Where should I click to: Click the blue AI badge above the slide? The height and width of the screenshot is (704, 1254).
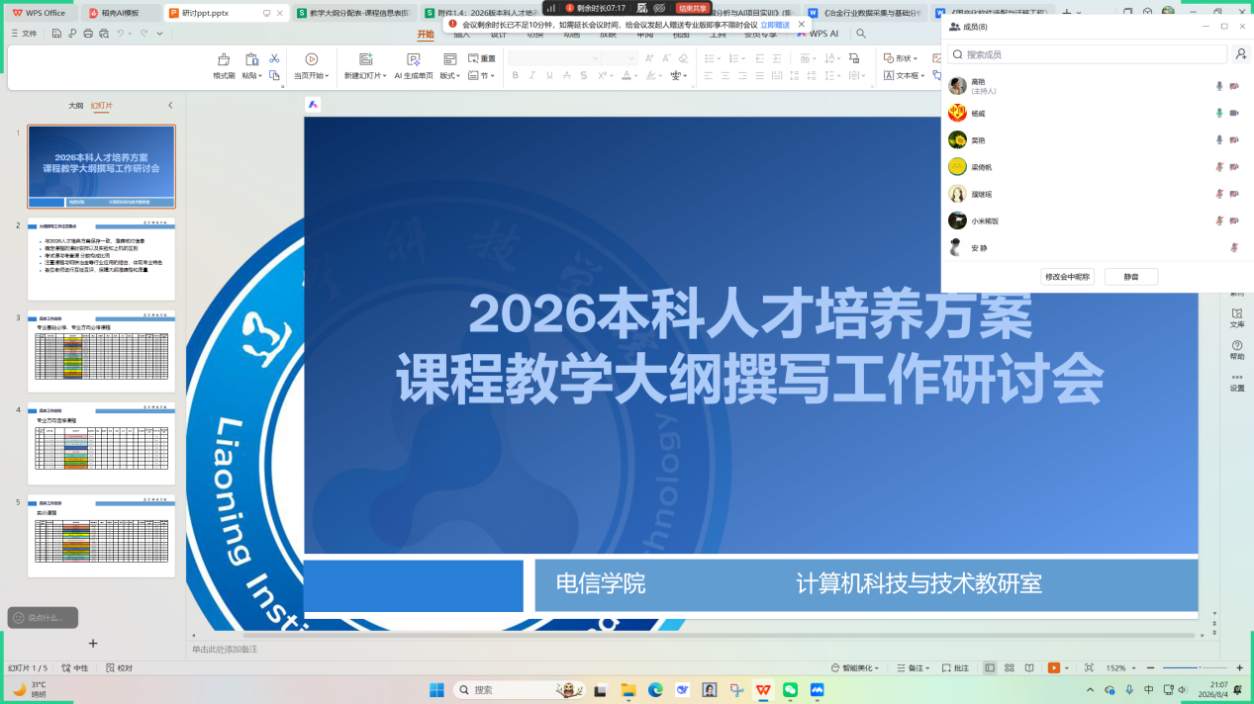pyautogui.click(x=313, y=104)
